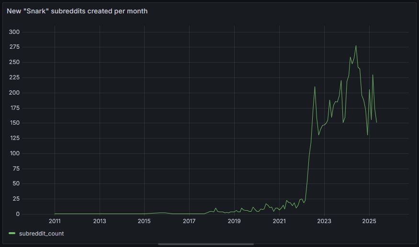
Task: Click the 2021 x-axis label
Action: 279,221
